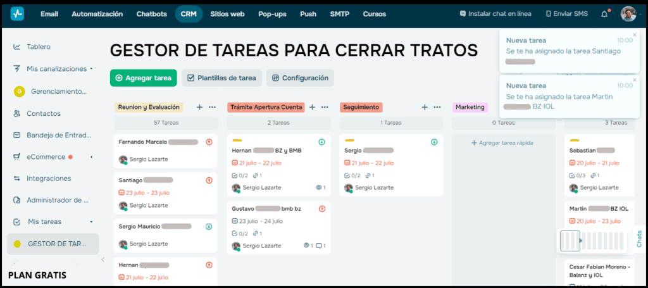
Task: Click the app logo in top bar
Action: tap(17, 14)
